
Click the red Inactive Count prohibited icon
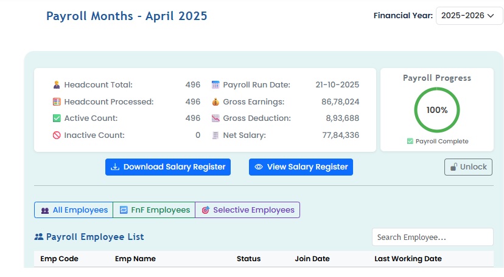coord(57,135)
